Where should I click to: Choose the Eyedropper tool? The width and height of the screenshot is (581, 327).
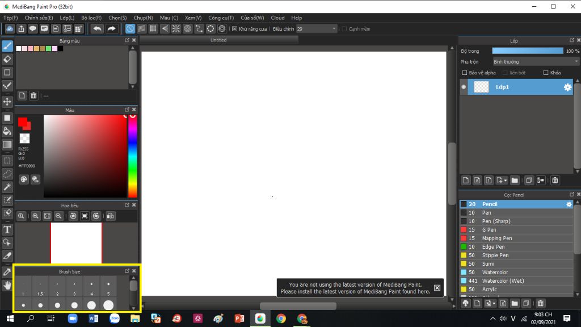(7, 272)
